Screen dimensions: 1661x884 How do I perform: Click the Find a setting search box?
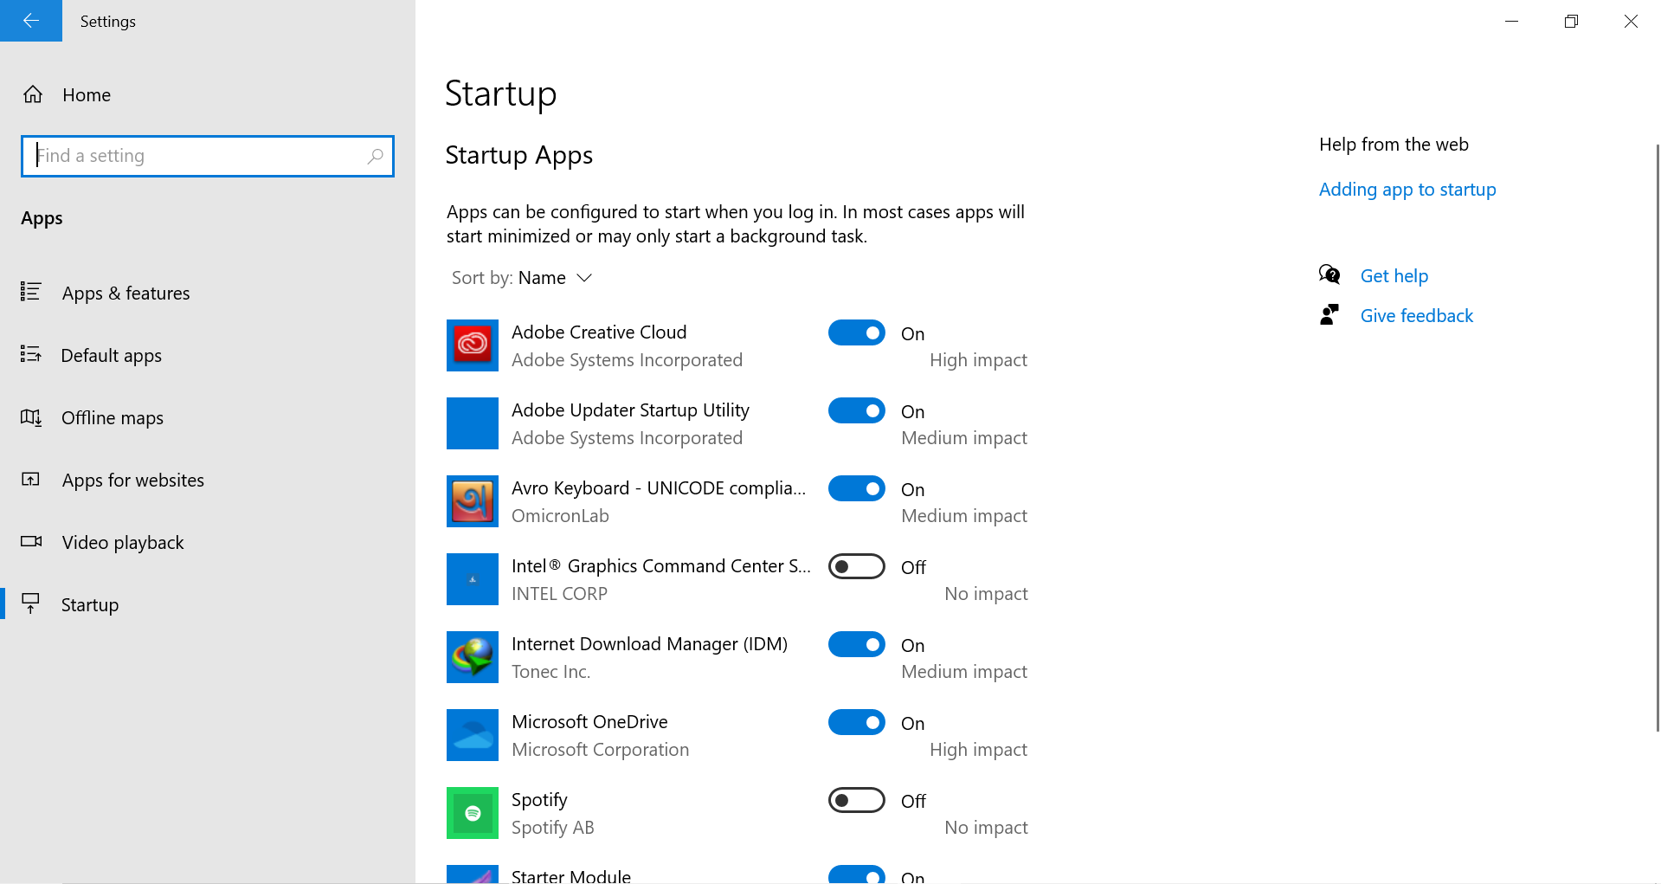pos(199,156)
